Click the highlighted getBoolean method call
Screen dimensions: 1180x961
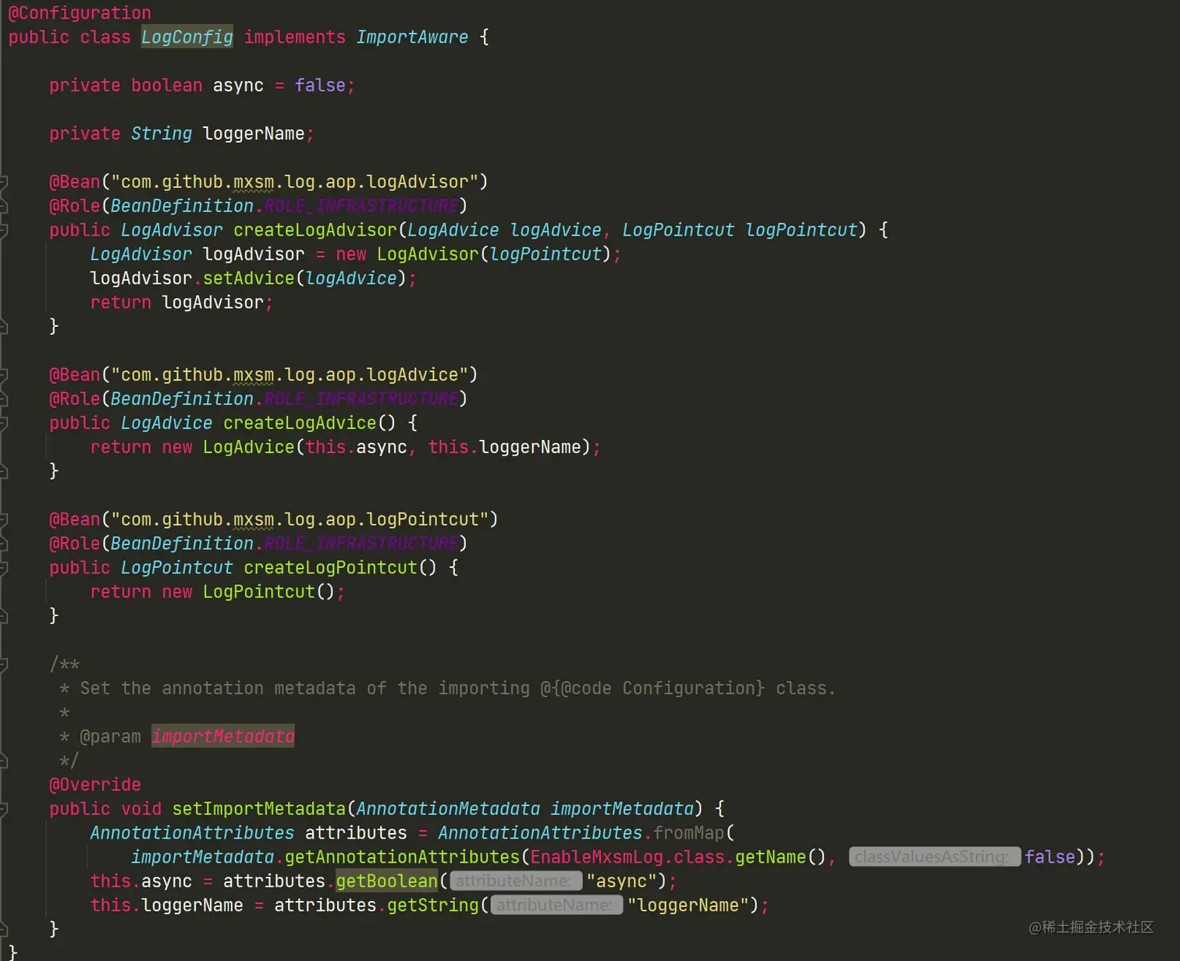point(387,881)
